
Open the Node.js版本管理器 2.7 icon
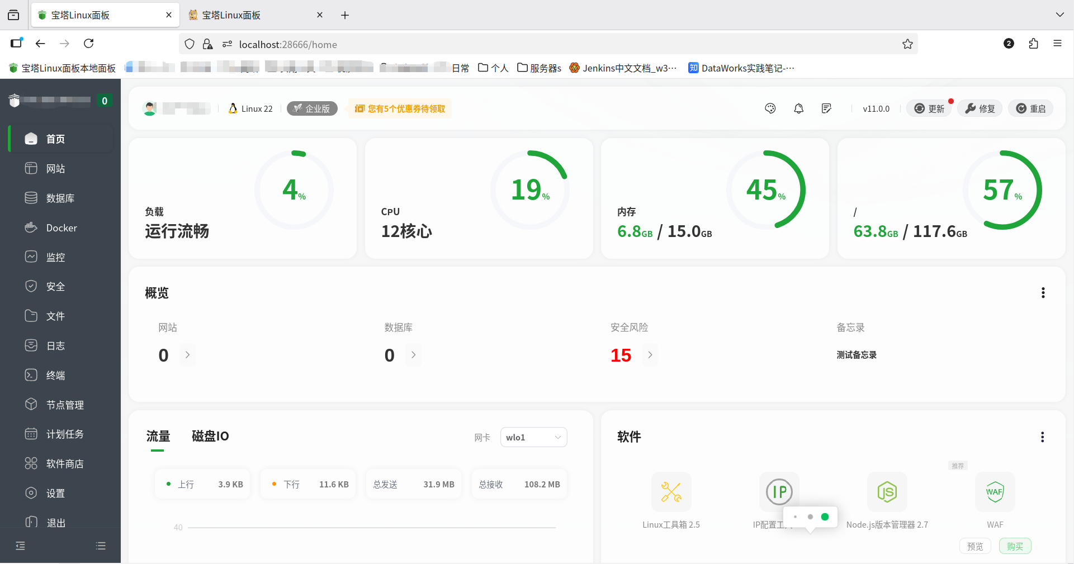point(887,492)
